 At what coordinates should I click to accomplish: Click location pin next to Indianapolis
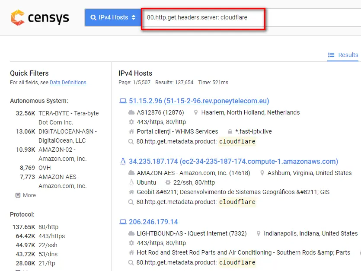259,233
